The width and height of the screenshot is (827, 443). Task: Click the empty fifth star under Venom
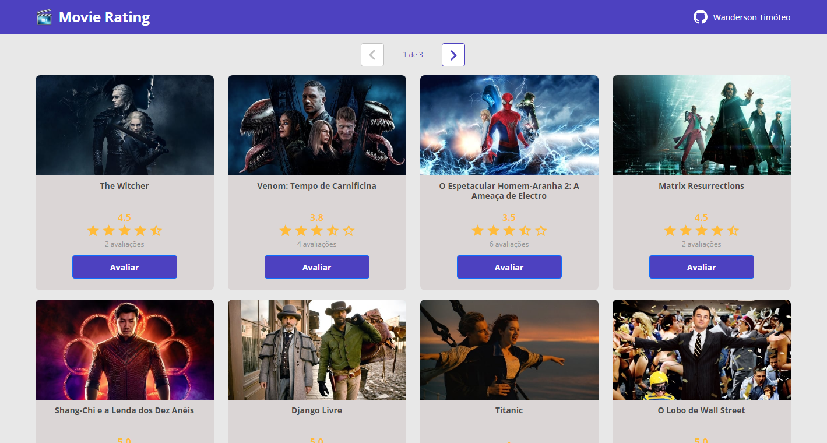click(349, 231)
